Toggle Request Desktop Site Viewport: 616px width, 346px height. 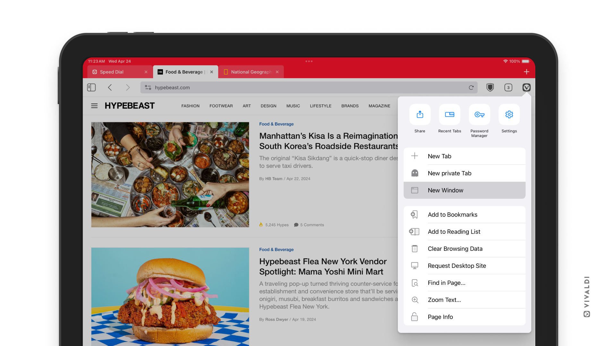(464, 266)
